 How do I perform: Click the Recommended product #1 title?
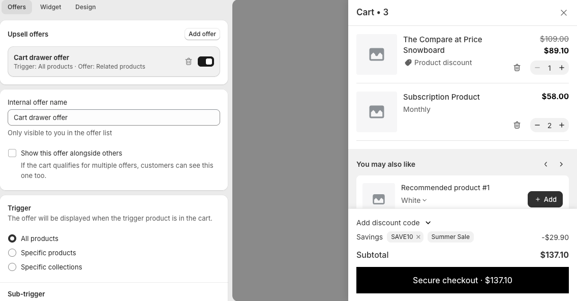[x=445, y=188]
